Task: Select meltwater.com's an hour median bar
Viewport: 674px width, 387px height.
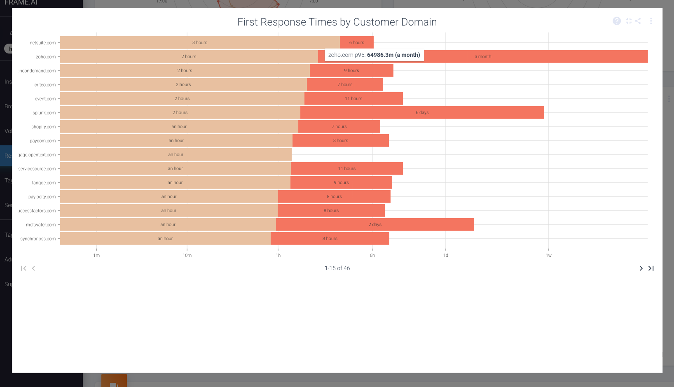Action: click(x=168, y=224)
